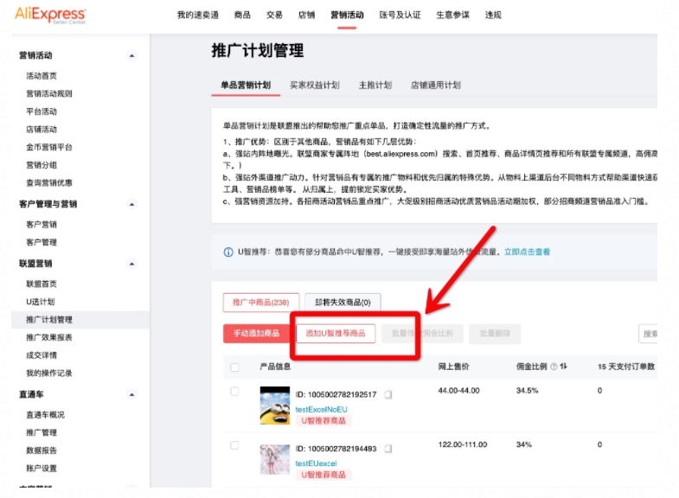The width and height of the screenshot is (679, 498).
Task: Select 推广中商品(238) tab
Action: tap(261, 303)
